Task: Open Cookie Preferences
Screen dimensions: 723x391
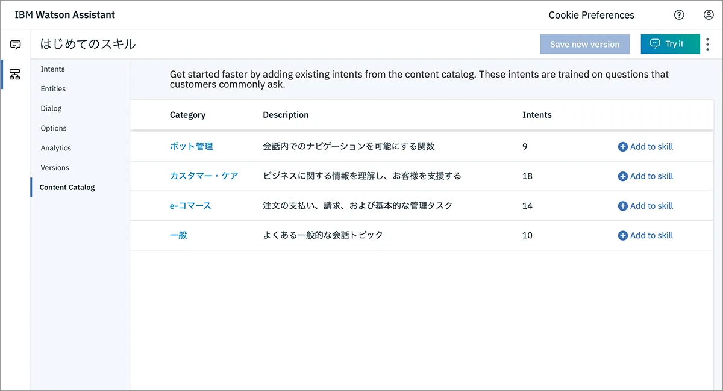Action: 592,15
